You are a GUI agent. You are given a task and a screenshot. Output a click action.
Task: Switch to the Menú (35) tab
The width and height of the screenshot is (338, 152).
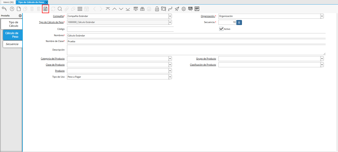[8, 2]
